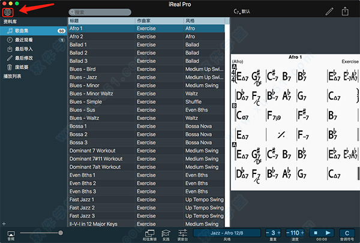360x243 pixels.
Task: Open the Jazz - Afro 12/8 style selector
Action: pos(227,233)
